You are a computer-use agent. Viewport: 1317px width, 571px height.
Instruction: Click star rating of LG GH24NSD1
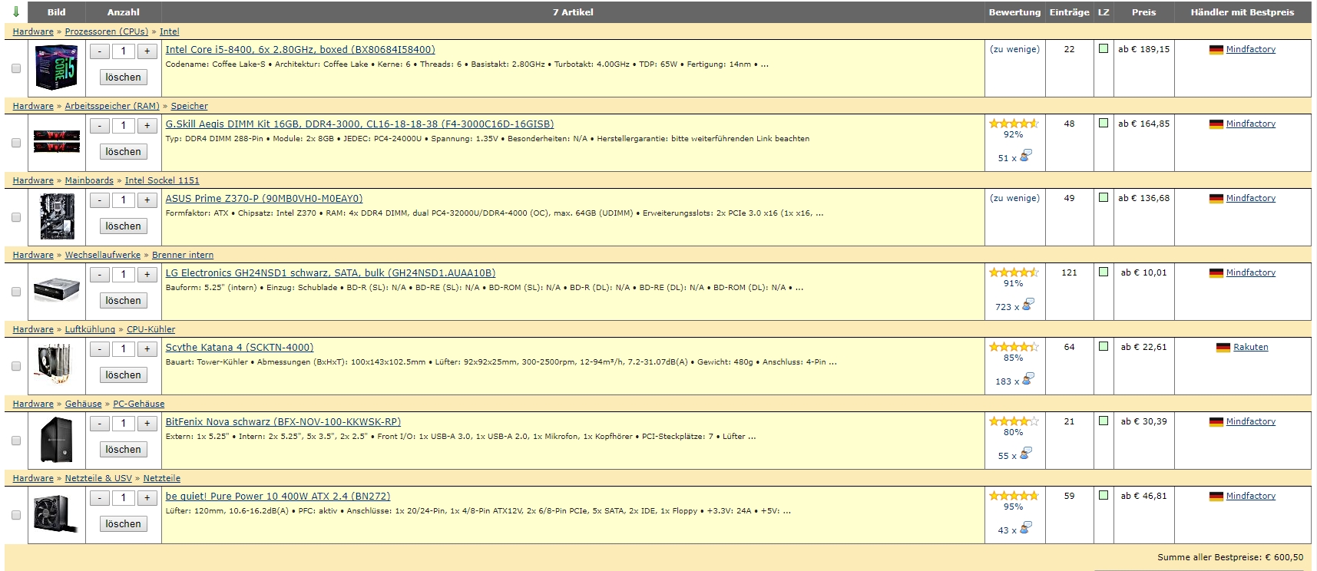click(1014, 272)
